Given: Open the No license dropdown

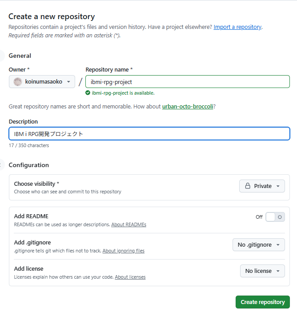Looking at the screenshot, I should (262, 271).
